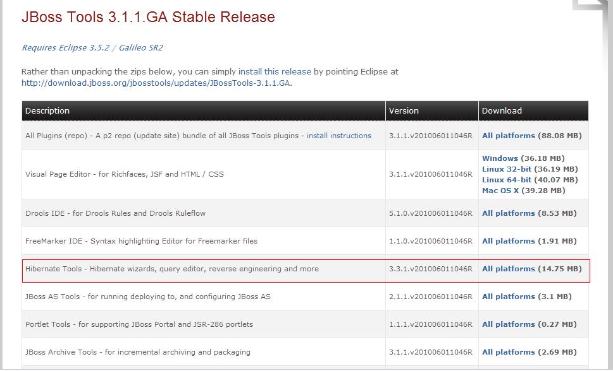Open the 'install instructions' link

coord(339,136)
